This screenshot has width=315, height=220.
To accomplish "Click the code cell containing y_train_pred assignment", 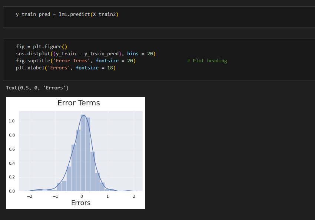I will [x=159, y=17].
